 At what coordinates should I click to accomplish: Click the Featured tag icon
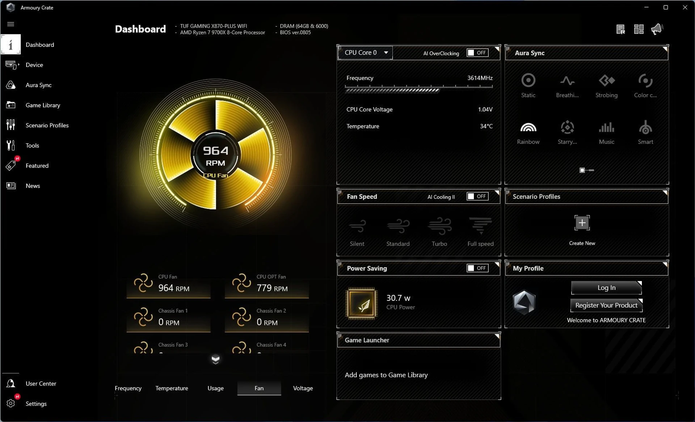[11, 165]
